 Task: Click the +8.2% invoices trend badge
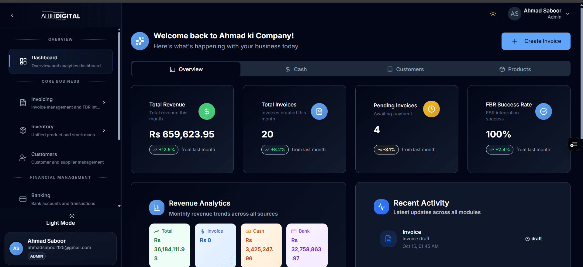coord(275,150)
